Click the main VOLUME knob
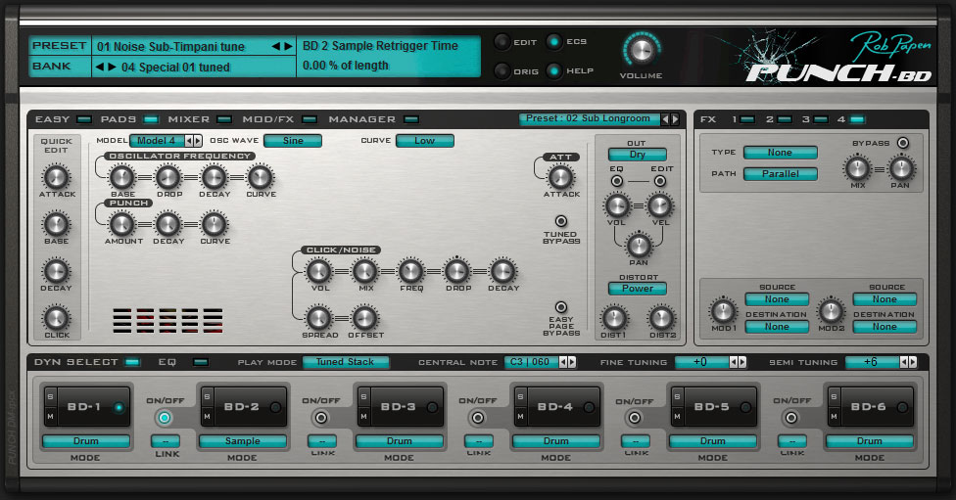Screen dimensions: 956x500 pyautogui.click(x=642, y=51)
